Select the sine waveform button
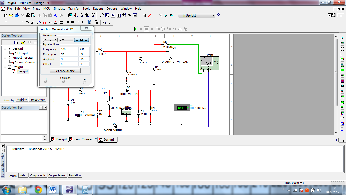Screen dimensions: 346x195 [x=50, y=40]
